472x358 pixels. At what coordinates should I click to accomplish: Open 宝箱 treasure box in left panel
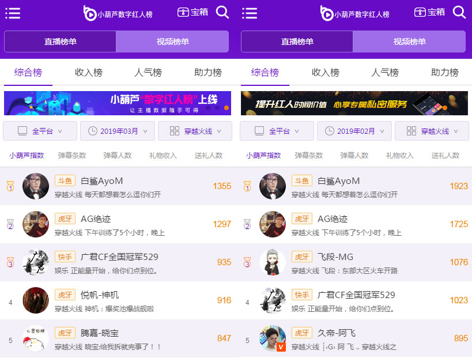click(x=192, y=12)
